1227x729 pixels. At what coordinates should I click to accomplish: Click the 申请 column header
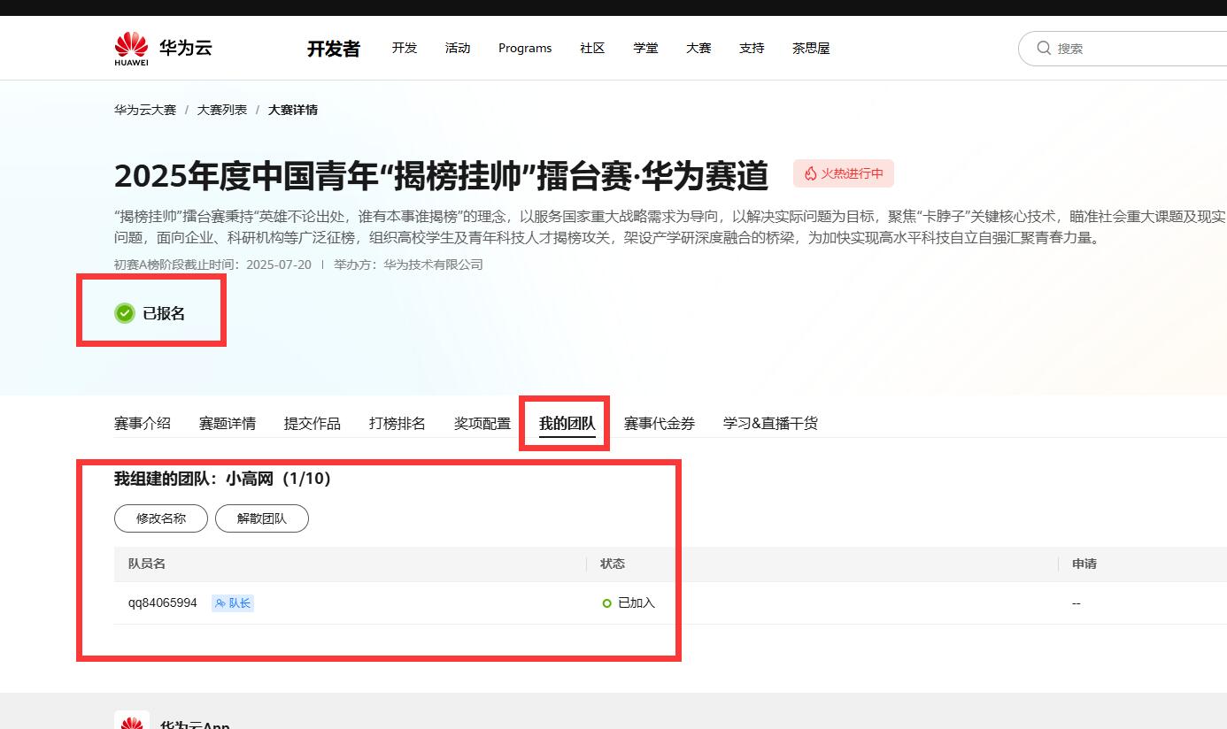(x=1084, y=564)
